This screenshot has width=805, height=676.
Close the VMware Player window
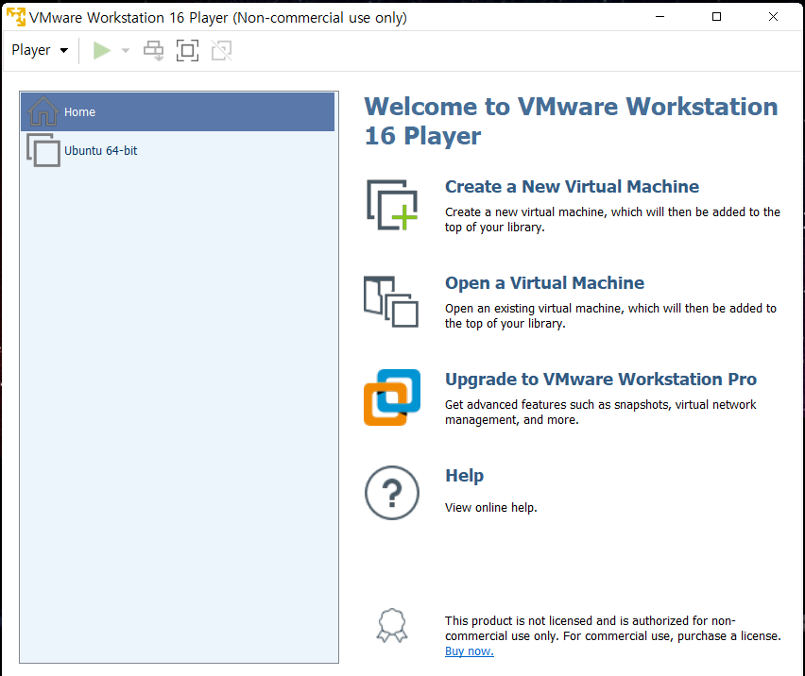tap(773, 17)
